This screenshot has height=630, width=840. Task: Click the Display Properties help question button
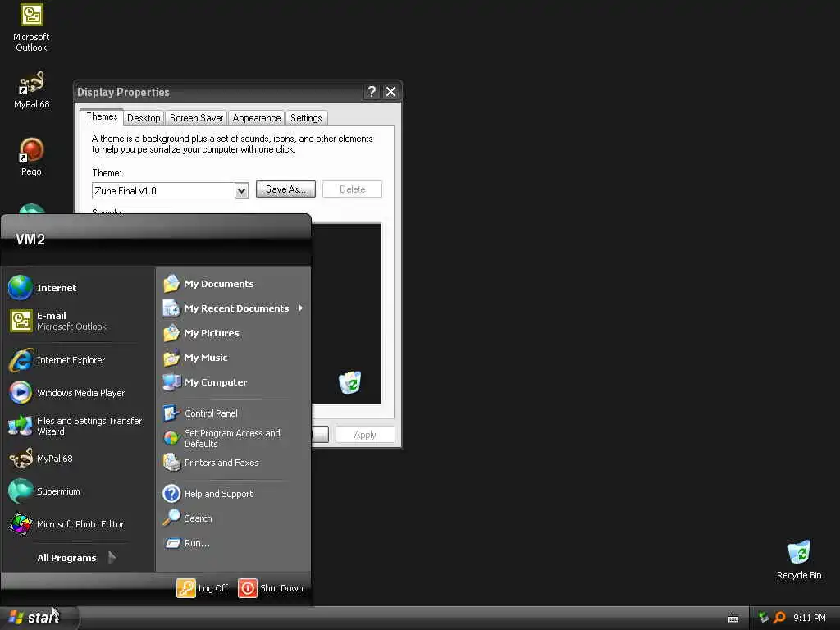372,92
